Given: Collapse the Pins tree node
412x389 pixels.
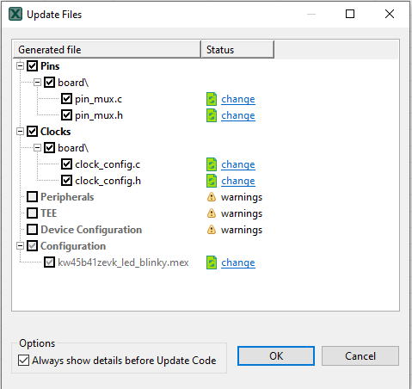Looking at the screenshot, I should 20,66.
